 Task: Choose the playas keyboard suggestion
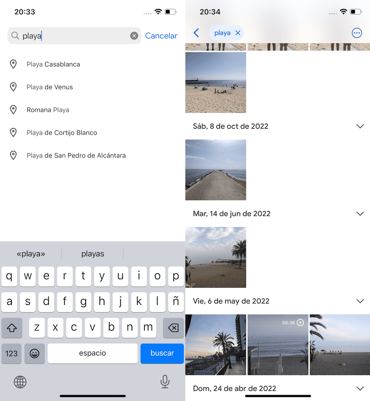(x=92, y=254)
